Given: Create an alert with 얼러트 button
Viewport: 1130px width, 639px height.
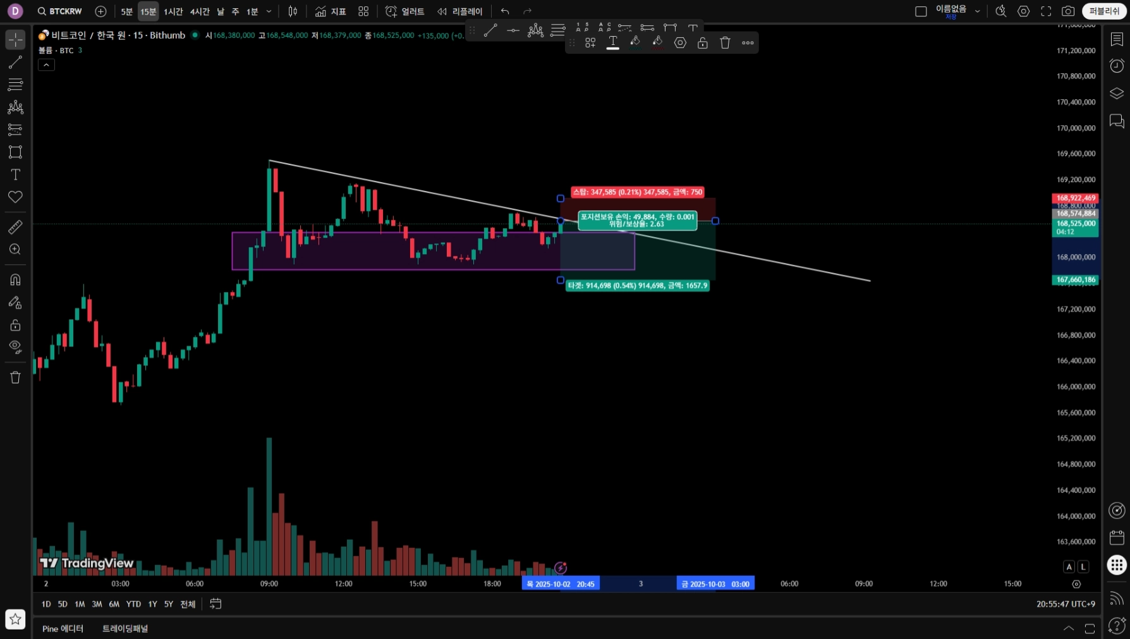Looking at the screenshot, I should tap(405, 11).
